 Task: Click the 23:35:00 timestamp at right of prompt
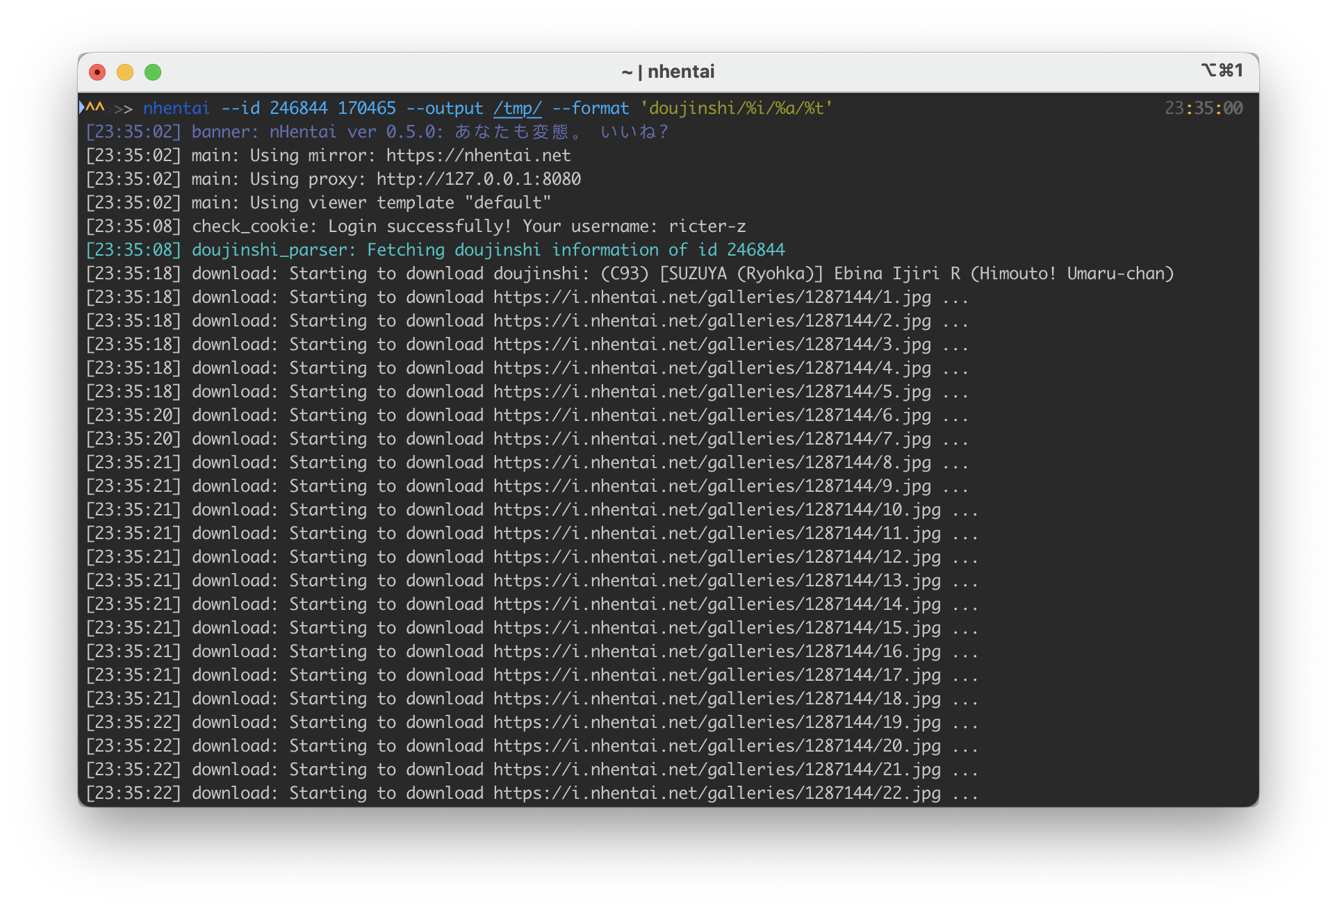tap(1204, 108)
